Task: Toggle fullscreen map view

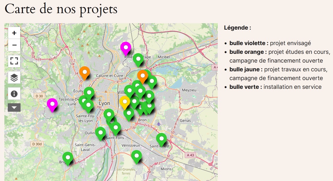Action: pos(14,61)
